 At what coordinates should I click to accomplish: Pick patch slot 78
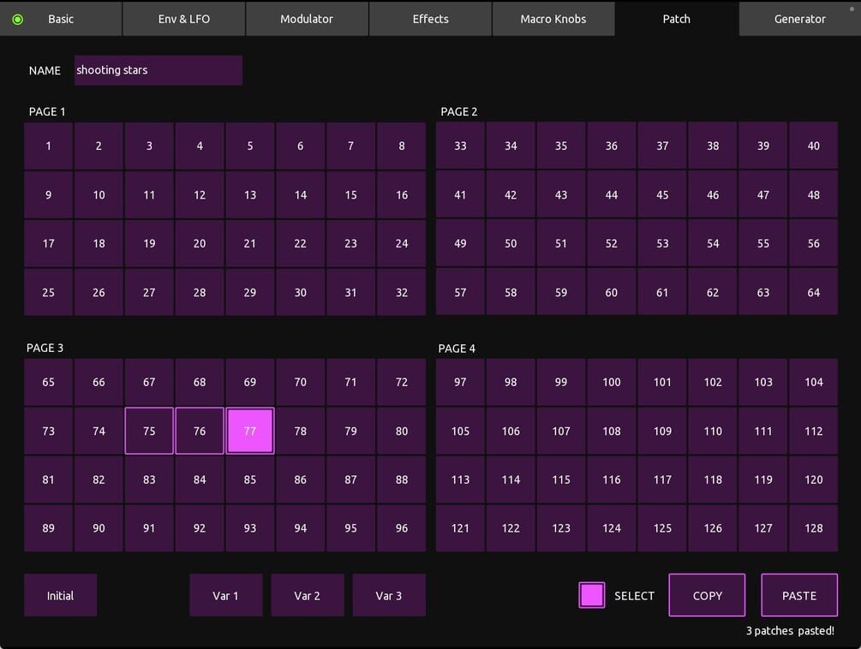(x=301, y=431)
